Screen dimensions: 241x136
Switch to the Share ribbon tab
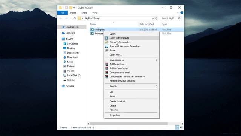click(x=84, y=13)
